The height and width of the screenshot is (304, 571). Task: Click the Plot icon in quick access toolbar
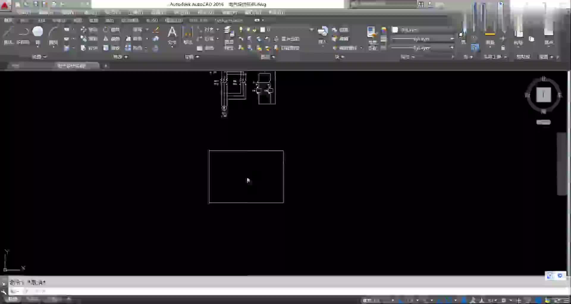point(54,4)
